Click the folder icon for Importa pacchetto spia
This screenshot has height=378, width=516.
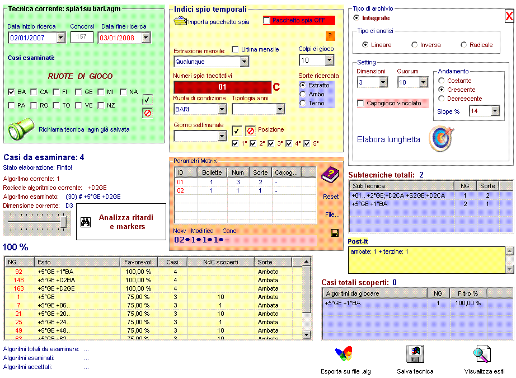click(180, 21)
